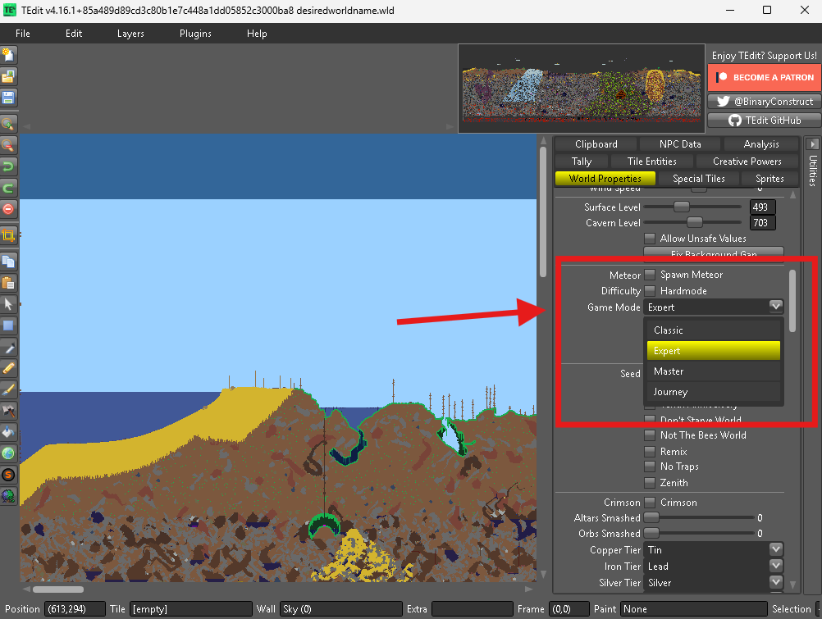Click the Open World folder icon

8,76
